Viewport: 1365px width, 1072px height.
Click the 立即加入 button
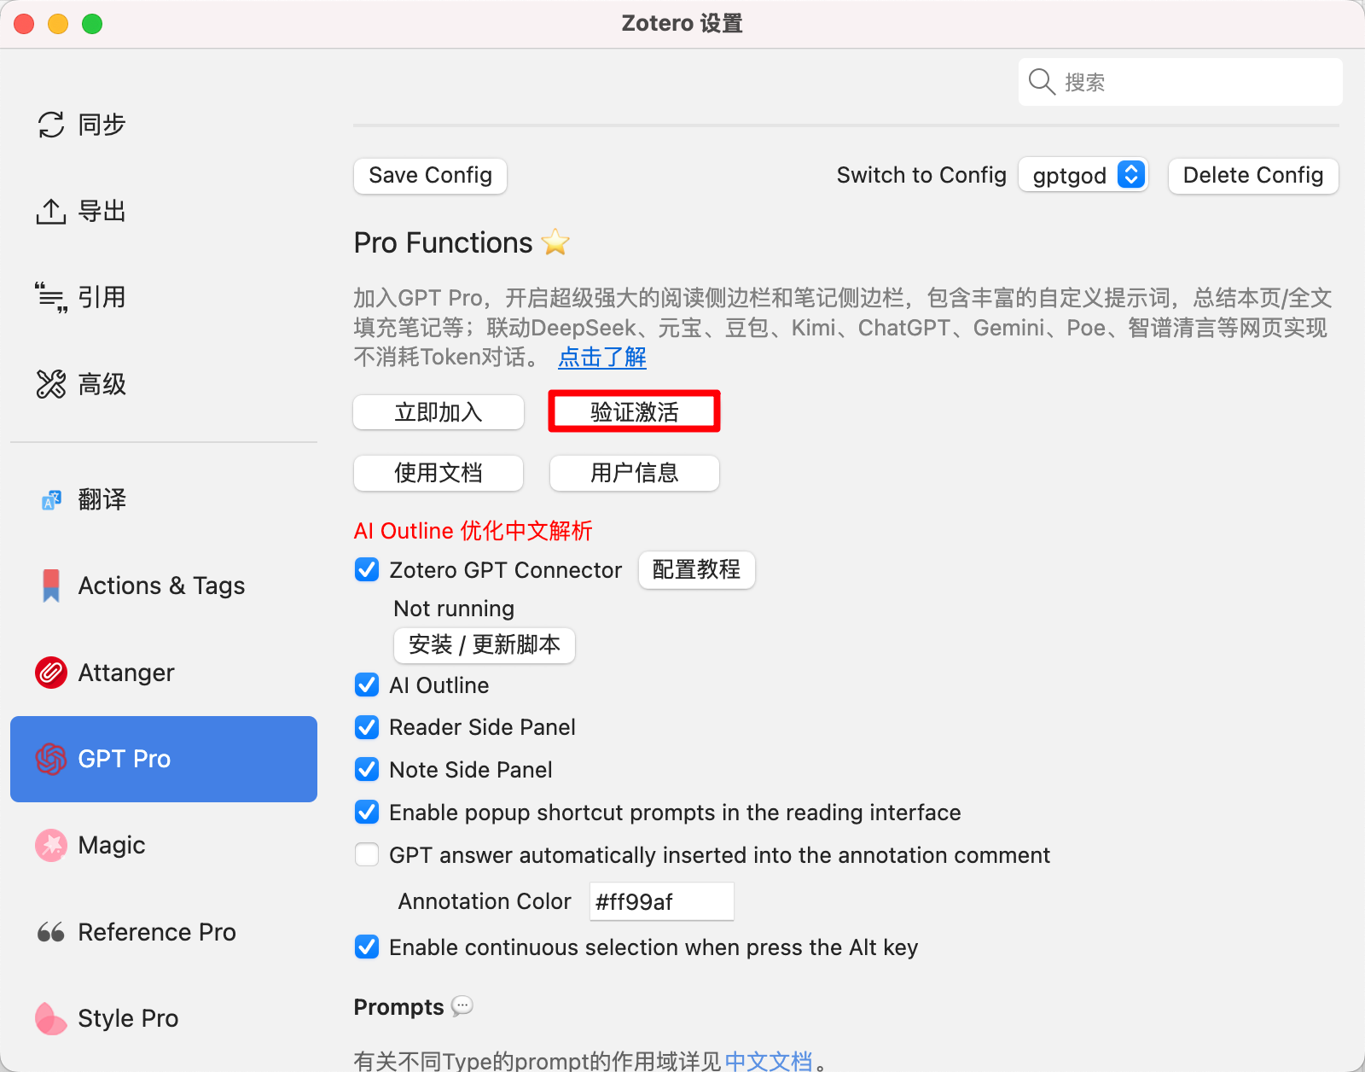coord(439,412)
